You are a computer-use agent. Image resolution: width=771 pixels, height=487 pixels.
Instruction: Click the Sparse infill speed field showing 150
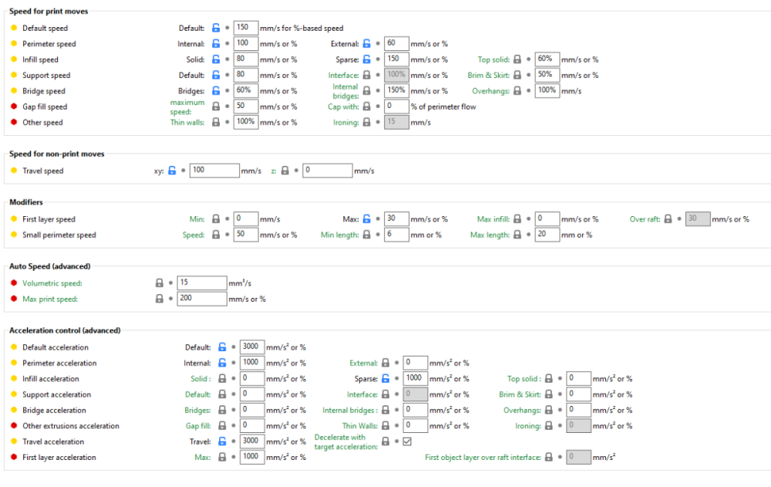click(x=396, y=59)
